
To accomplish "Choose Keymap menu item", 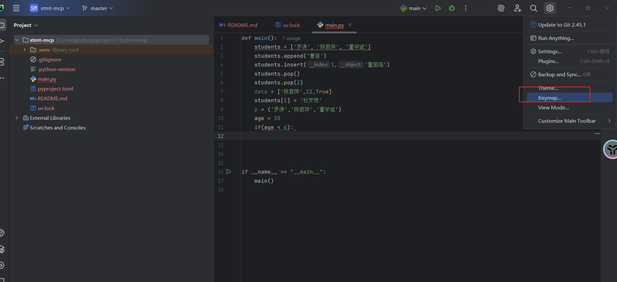I will coord(569,98).
